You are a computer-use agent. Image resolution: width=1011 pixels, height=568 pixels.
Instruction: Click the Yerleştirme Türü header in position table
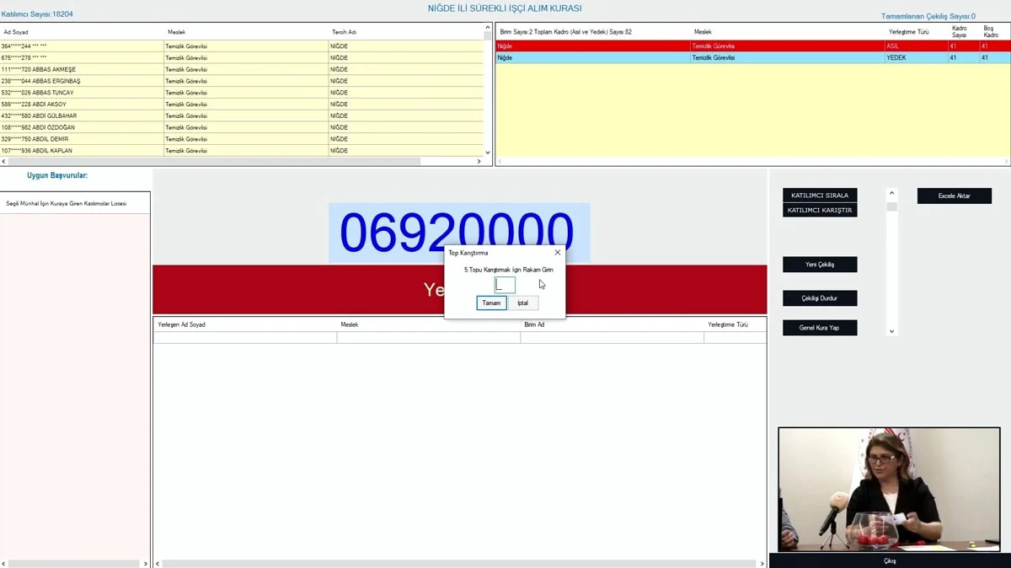908,32
